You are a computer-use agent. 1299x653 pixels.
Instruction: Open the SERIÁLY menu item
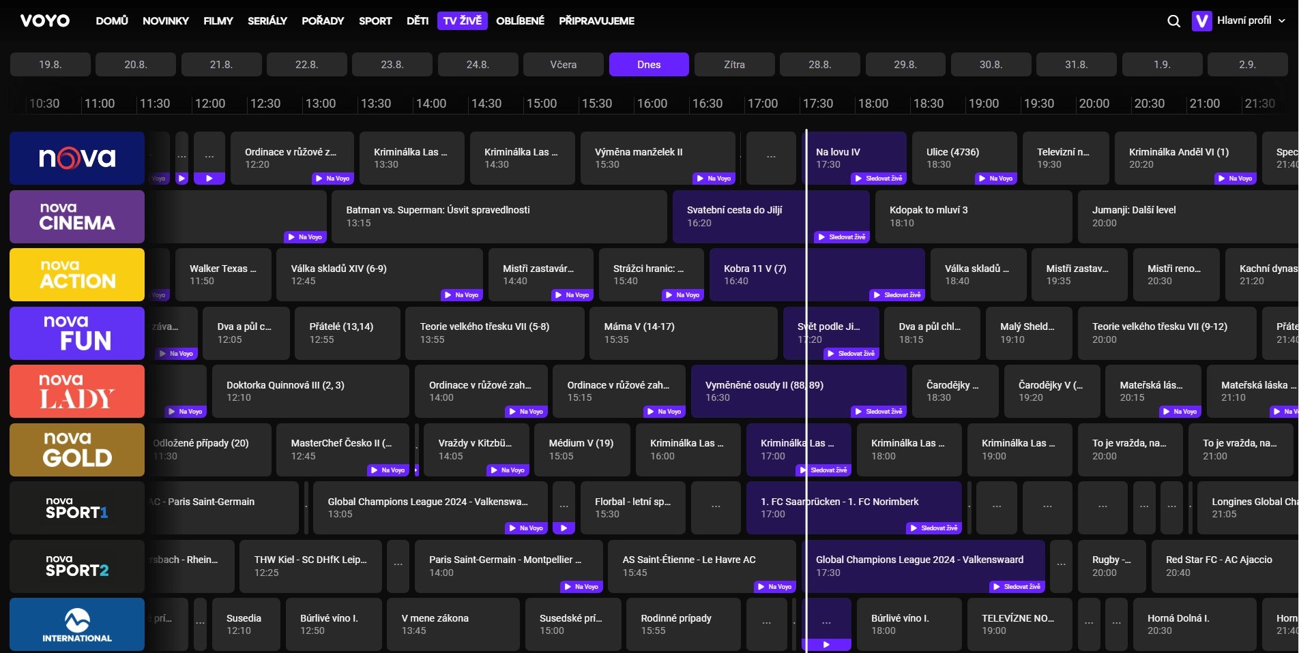267,20
